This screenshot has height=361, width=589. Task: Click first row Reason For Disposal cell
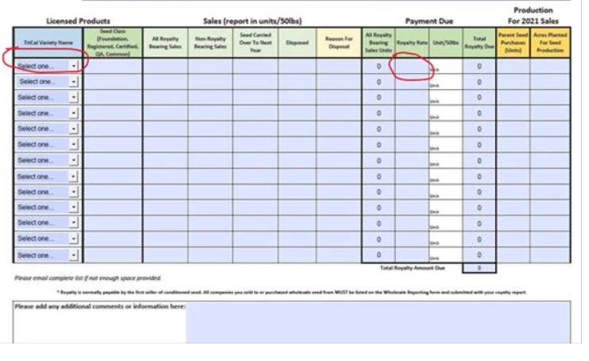pyautogui.click(x=339, y=66)
